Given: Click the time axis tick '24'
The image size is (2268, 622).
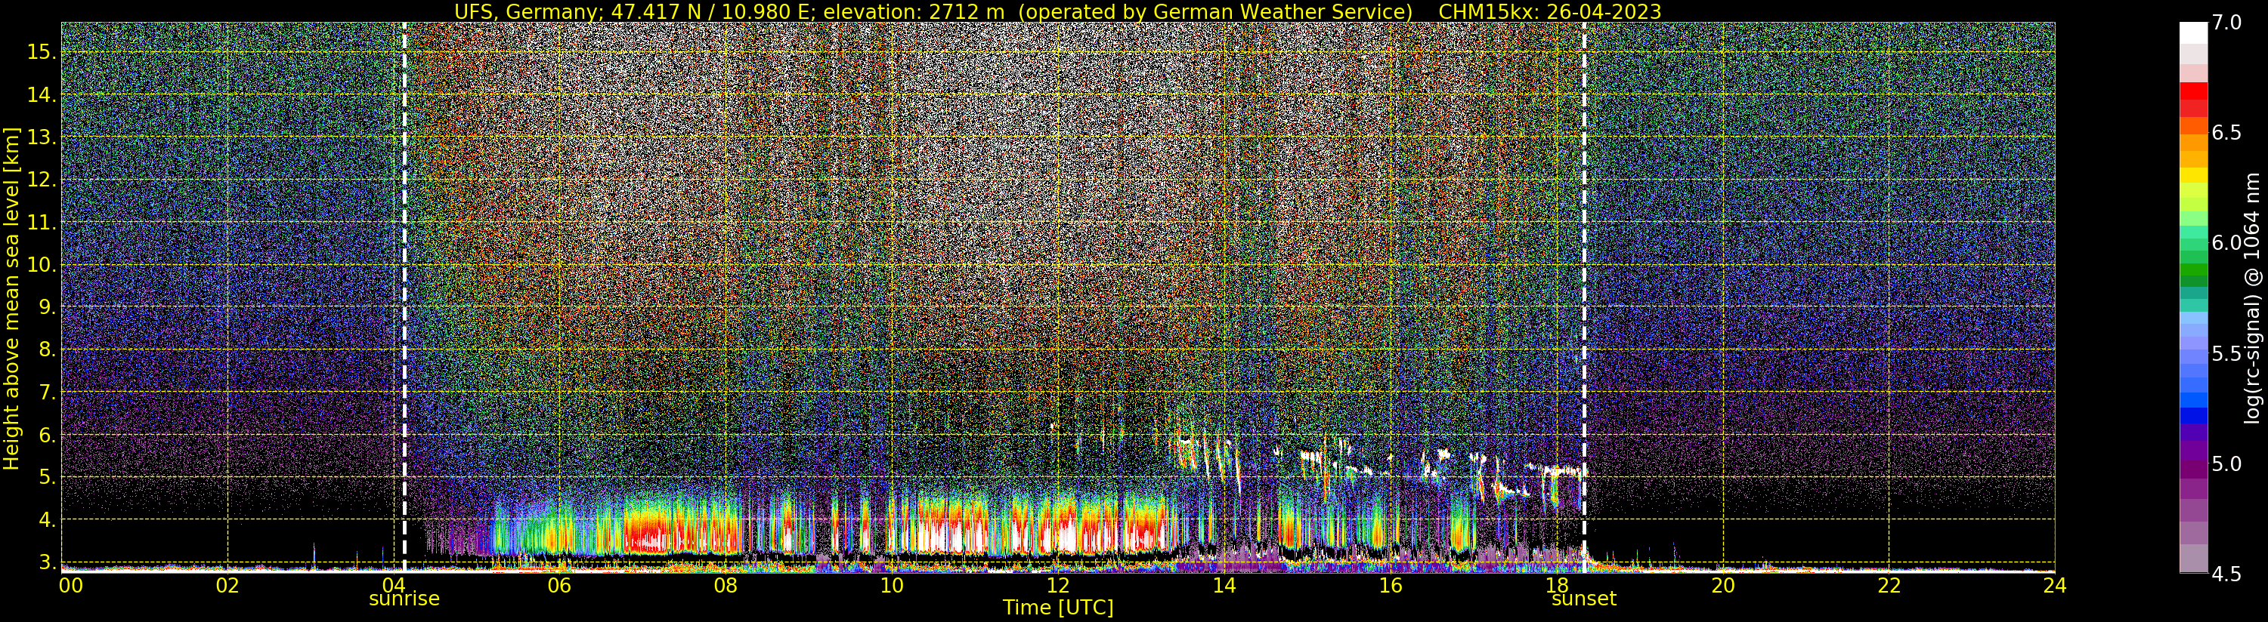Looking at the screenshot, I should click(2055, 585).
